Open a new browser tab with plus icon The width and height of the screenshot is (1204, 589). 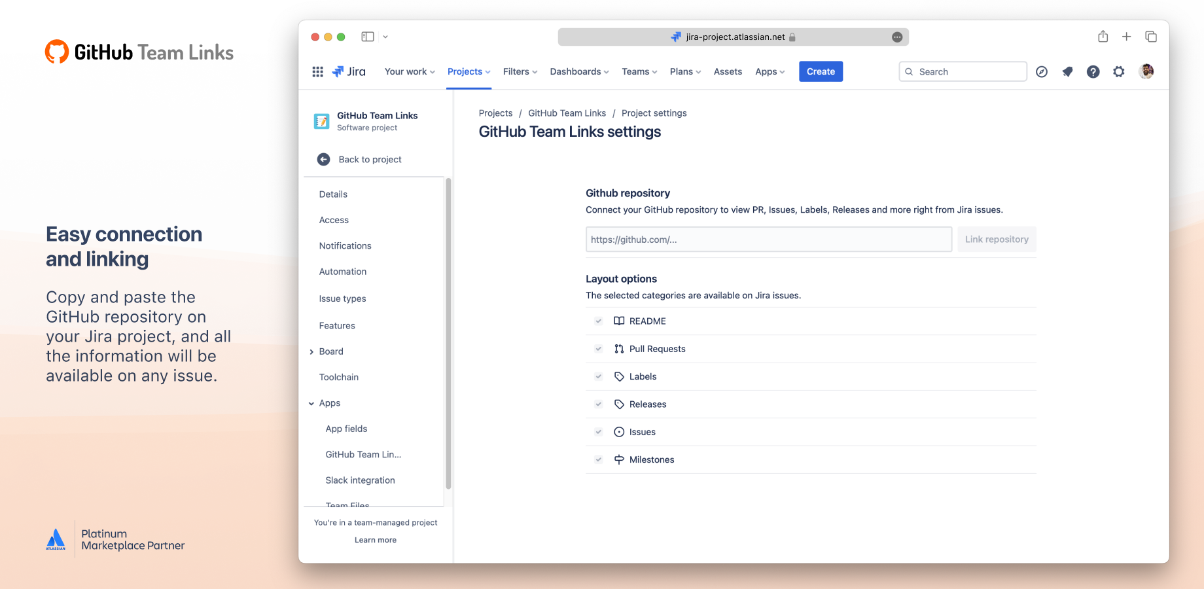[1126, 37]
